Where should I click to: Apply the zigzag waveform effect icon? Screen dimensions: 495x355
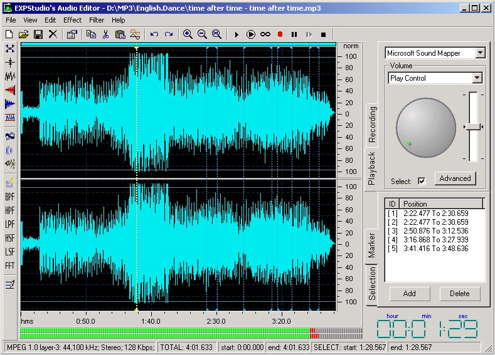pyautogui.click(x=10, y=76)
